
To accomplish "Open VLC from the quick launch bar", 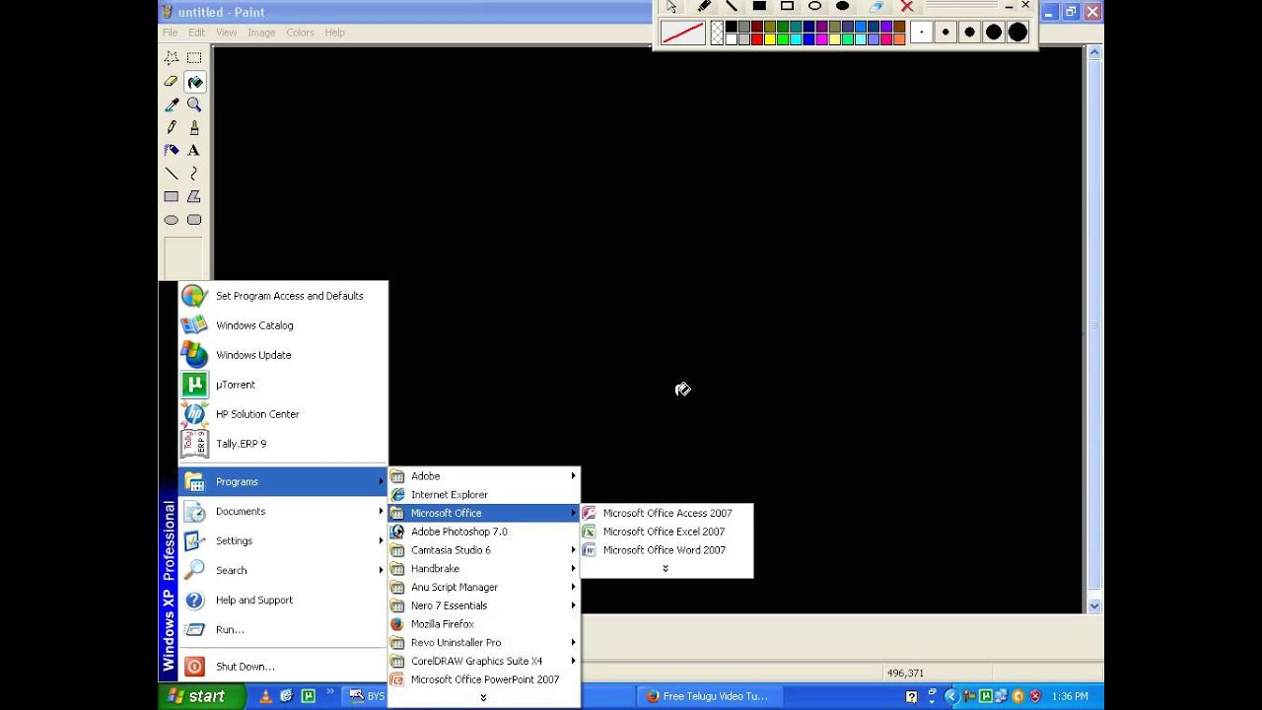I will click(265, 696).
